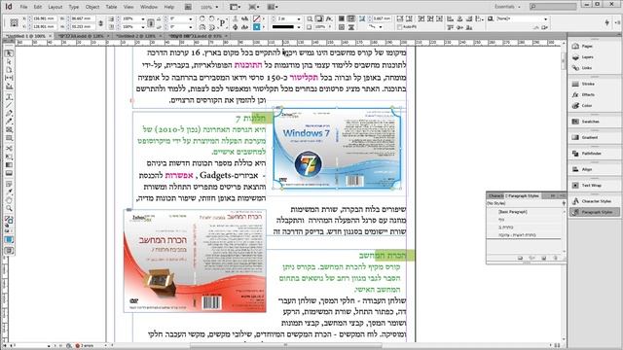Screen dimensions: 623x350
Task: Select the Type tool in toolbox
Action: click(x=9, y=97)
